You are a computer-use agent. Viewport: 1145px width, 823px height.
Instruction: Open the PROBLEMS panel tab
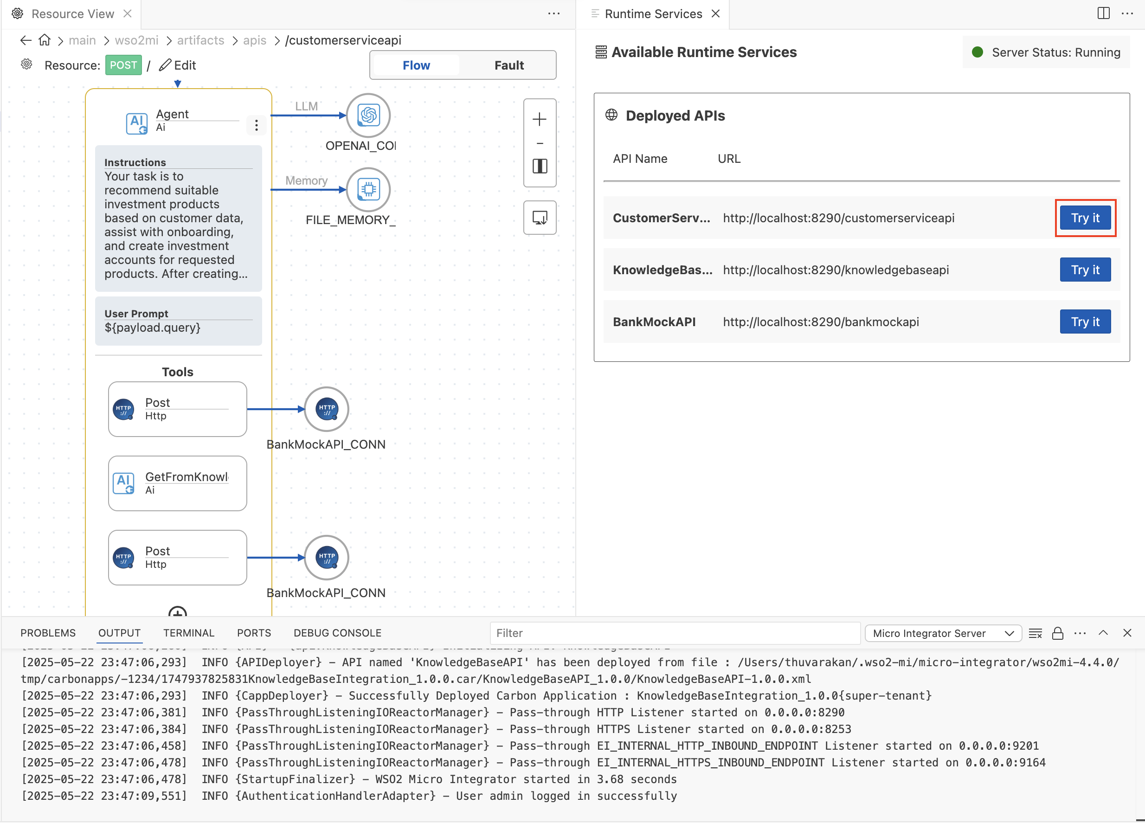pyautogui.click(x=48, y=633)
